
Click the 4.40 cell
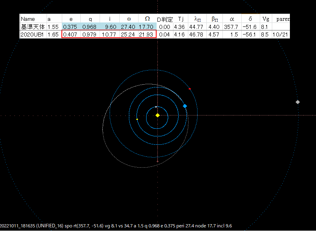coord(215,27)
